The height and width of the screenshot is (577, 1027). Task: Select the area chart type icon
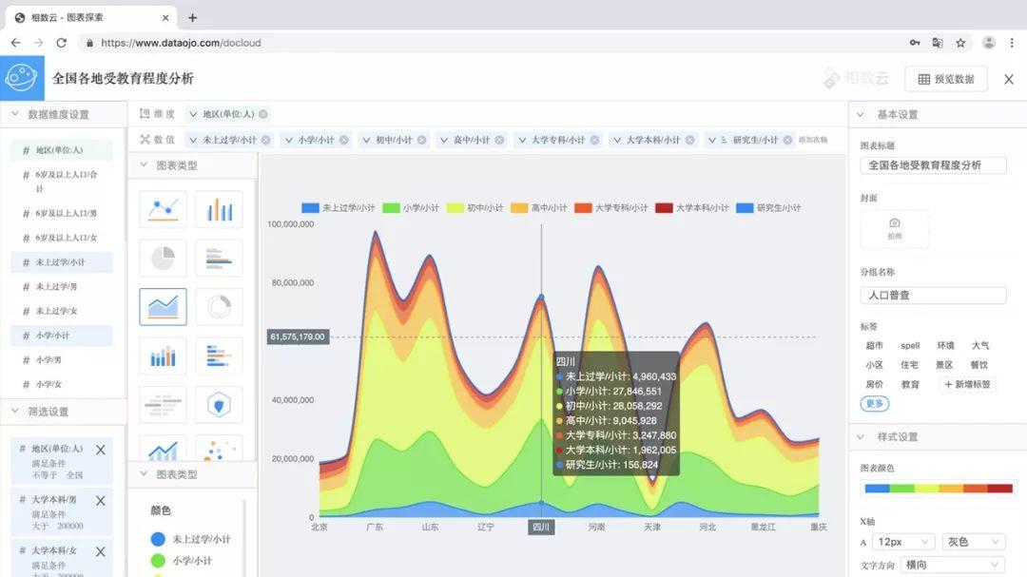pyautogui.click(x=163, y=306)
